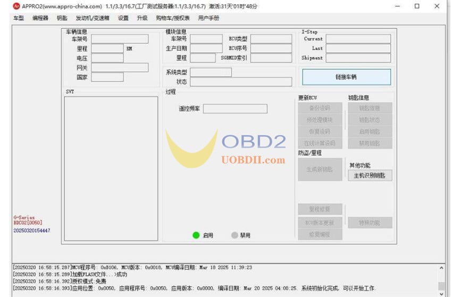The image size is (452, 297).
Task: Click the 20250320154447 timestamp label
Action: pos(32,230)
